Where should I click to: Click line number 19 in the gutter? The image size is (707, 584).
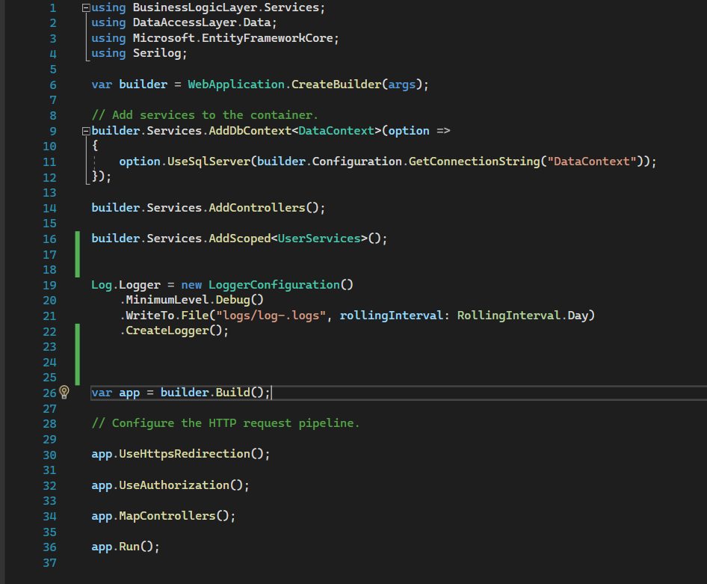tap(49, 285)
